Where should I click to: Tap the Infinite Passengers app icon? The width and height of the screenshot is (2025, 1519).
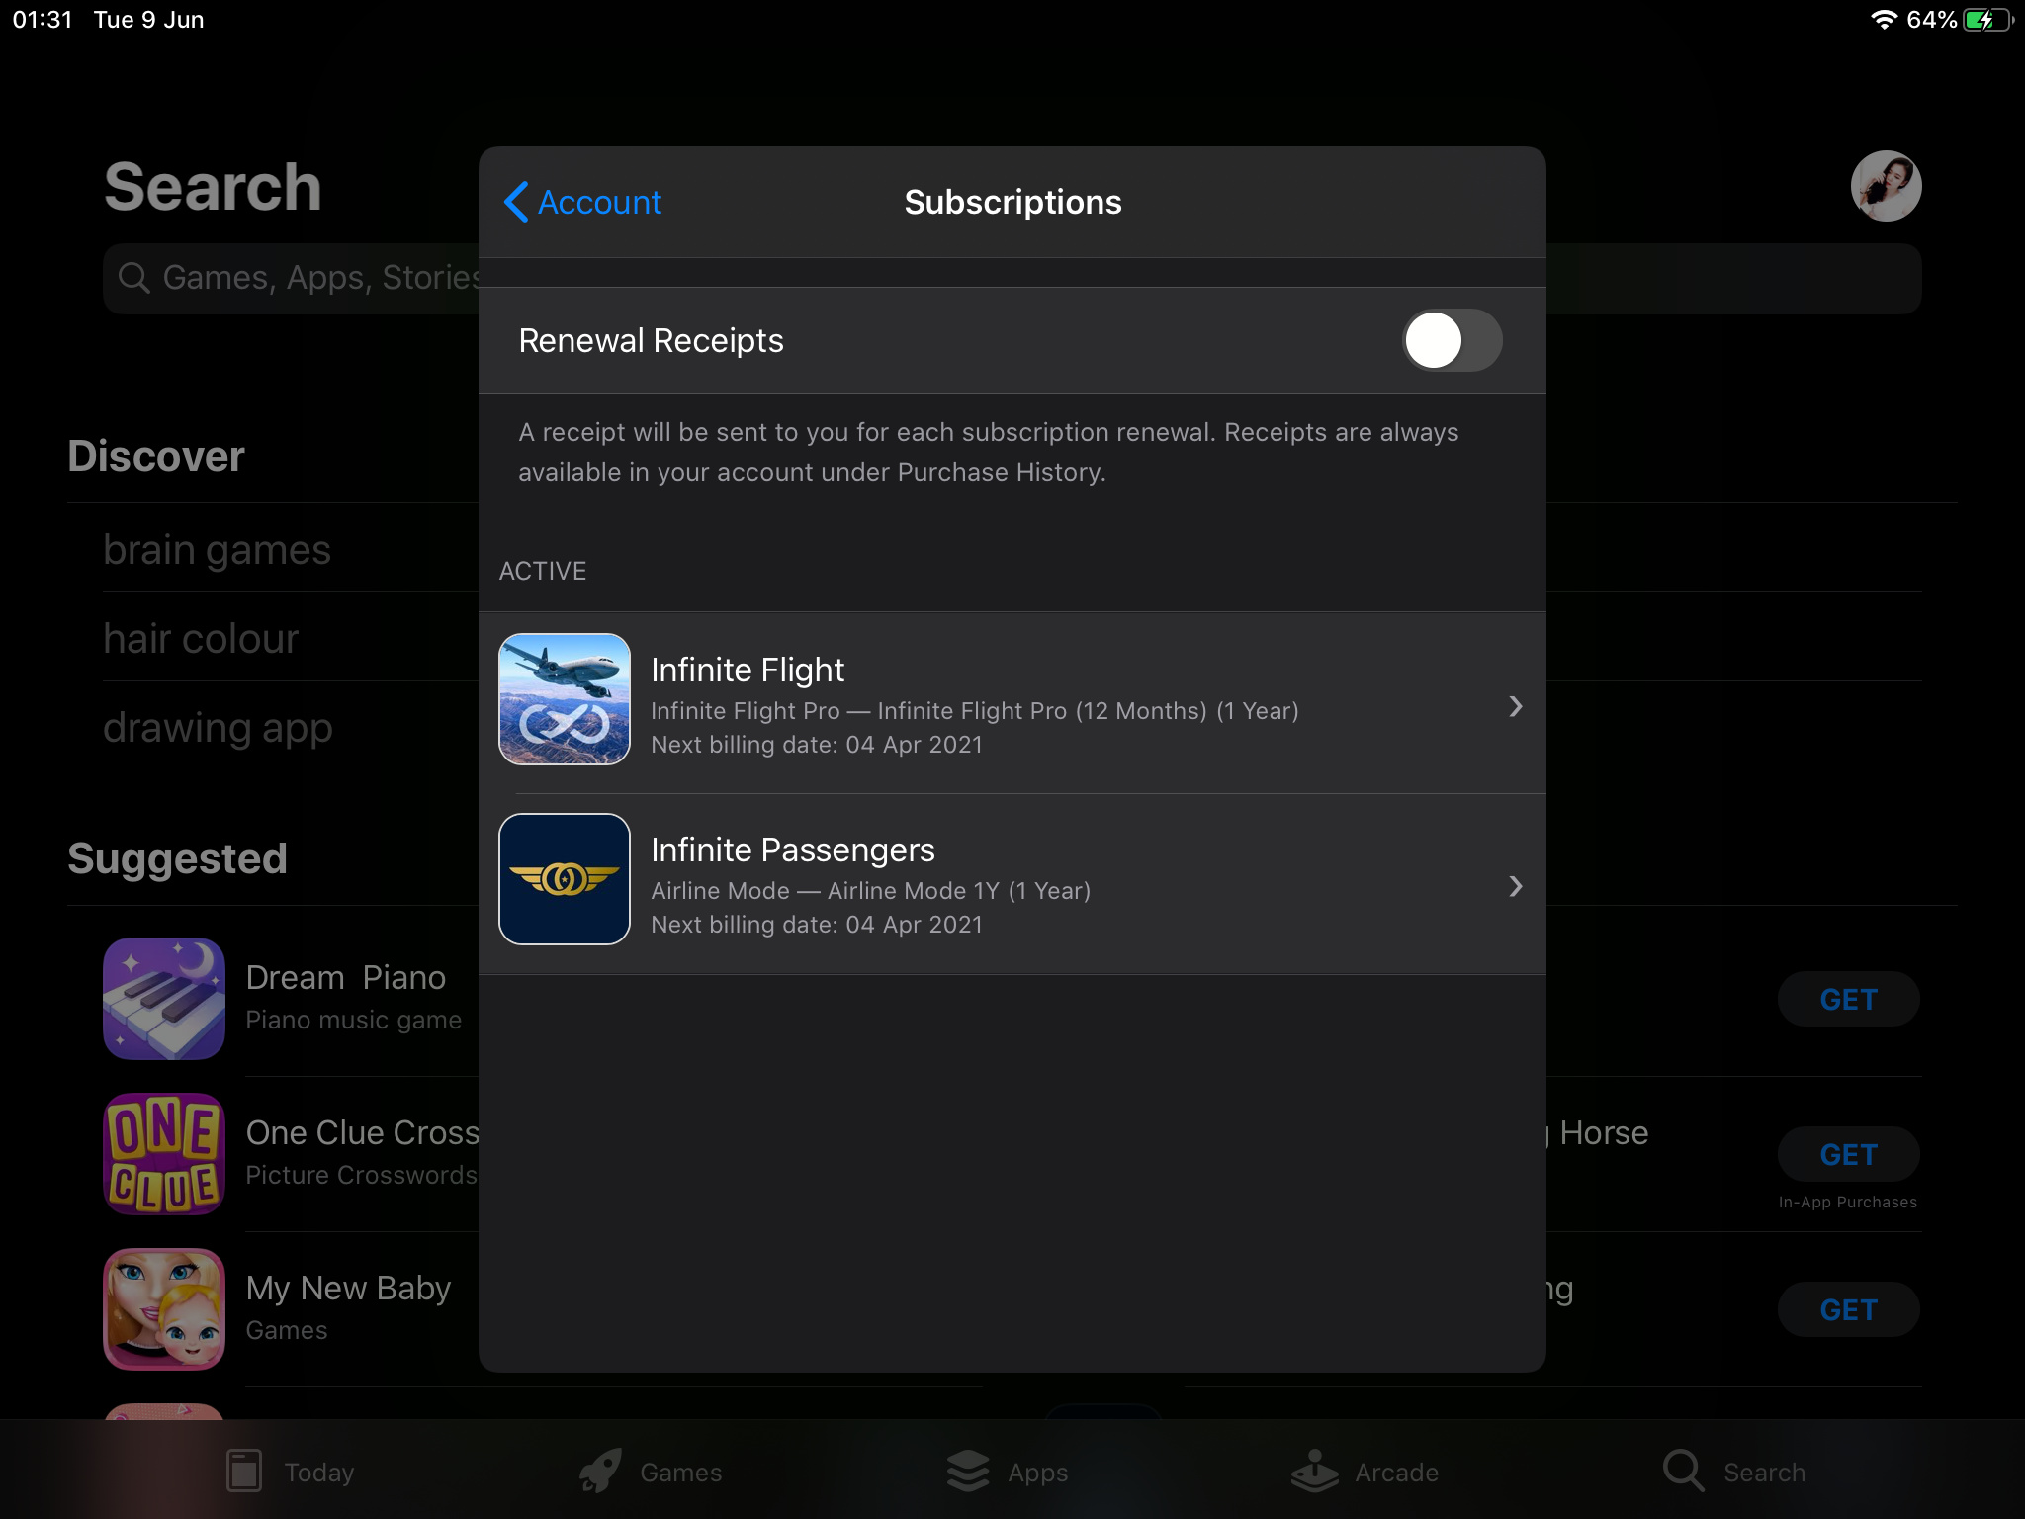coord(564,879)
